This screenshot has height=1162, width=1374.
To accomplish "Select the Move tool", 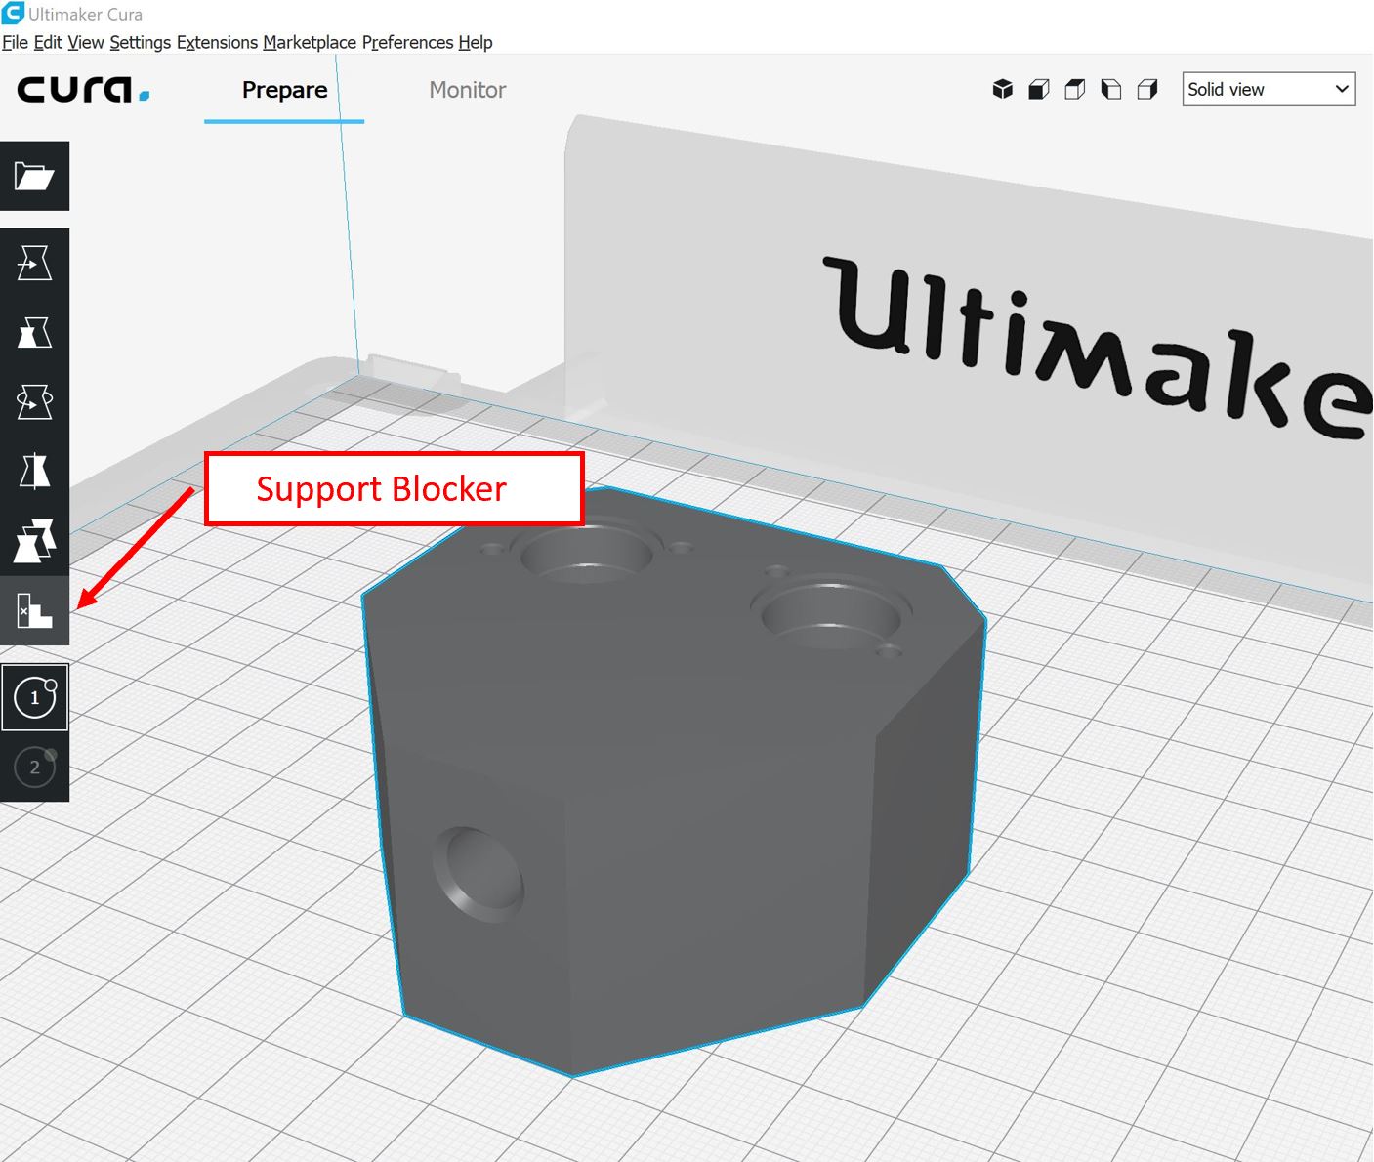I will click(34, 263).
